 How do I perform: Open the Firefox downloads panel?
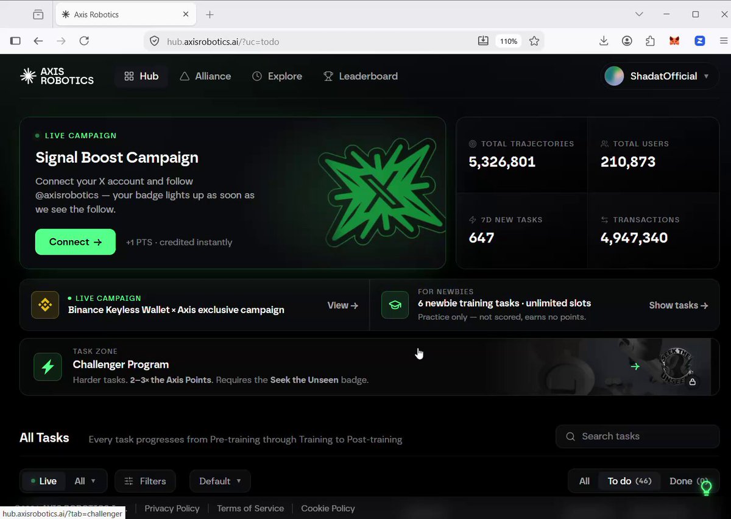coord(604,41)
